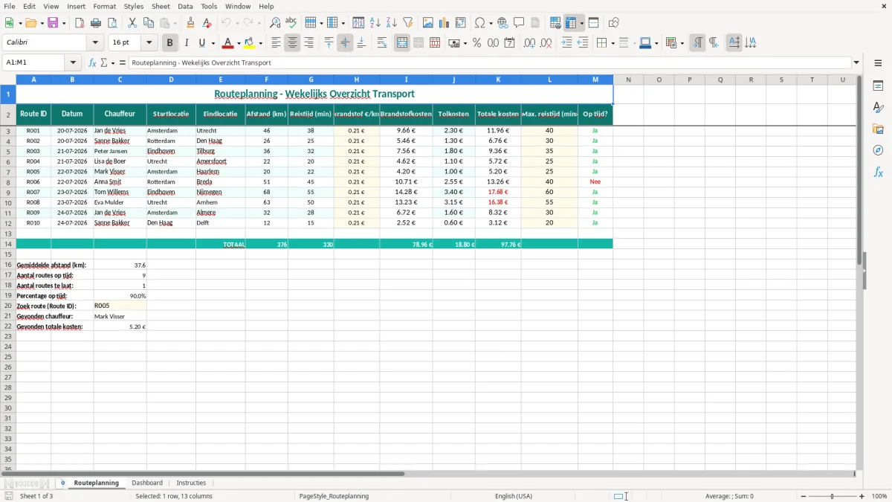Open the background color dropdown arrow
The width and height of the screenshot is (892, 502).
click(x=260, y=43)
